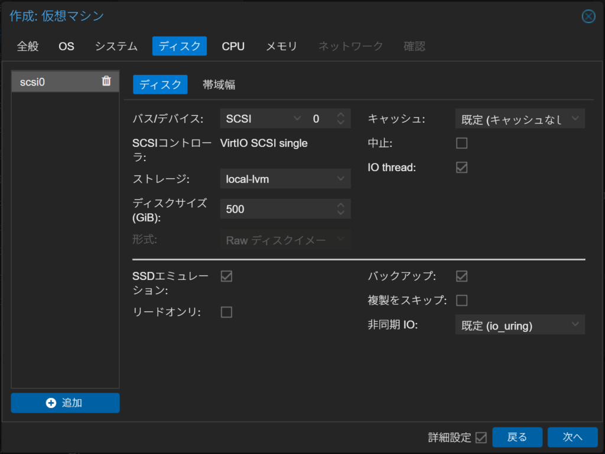Expand the ストレージ local-lvm dropdown
The height and width of the screenshot is (454, 605).
point(285,179)
